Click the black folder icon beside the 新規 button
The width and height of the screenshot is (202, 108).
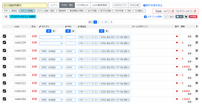[x=186, y=16]
